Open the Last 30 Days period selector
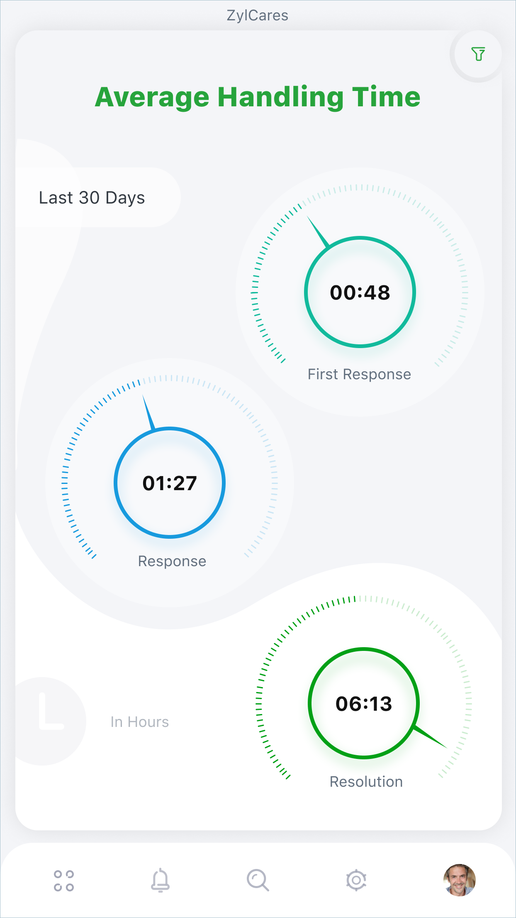The image size is (516, 918). point(92,198)
